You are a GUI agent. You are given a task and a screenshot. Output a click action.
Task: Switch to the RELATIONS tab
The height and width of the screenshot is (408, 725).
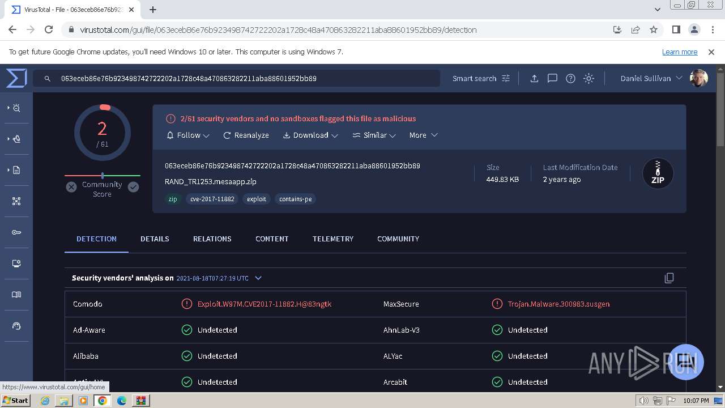tap(212, 239)
